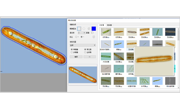180x110 pixels.
Task: Open the approximation degree dropdown showing 3
Action: pyautogui.click(x=82, y=33)
